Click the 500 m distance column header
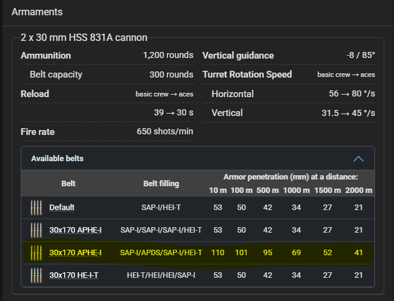394x301 pixels. click(x=268, y=190)
